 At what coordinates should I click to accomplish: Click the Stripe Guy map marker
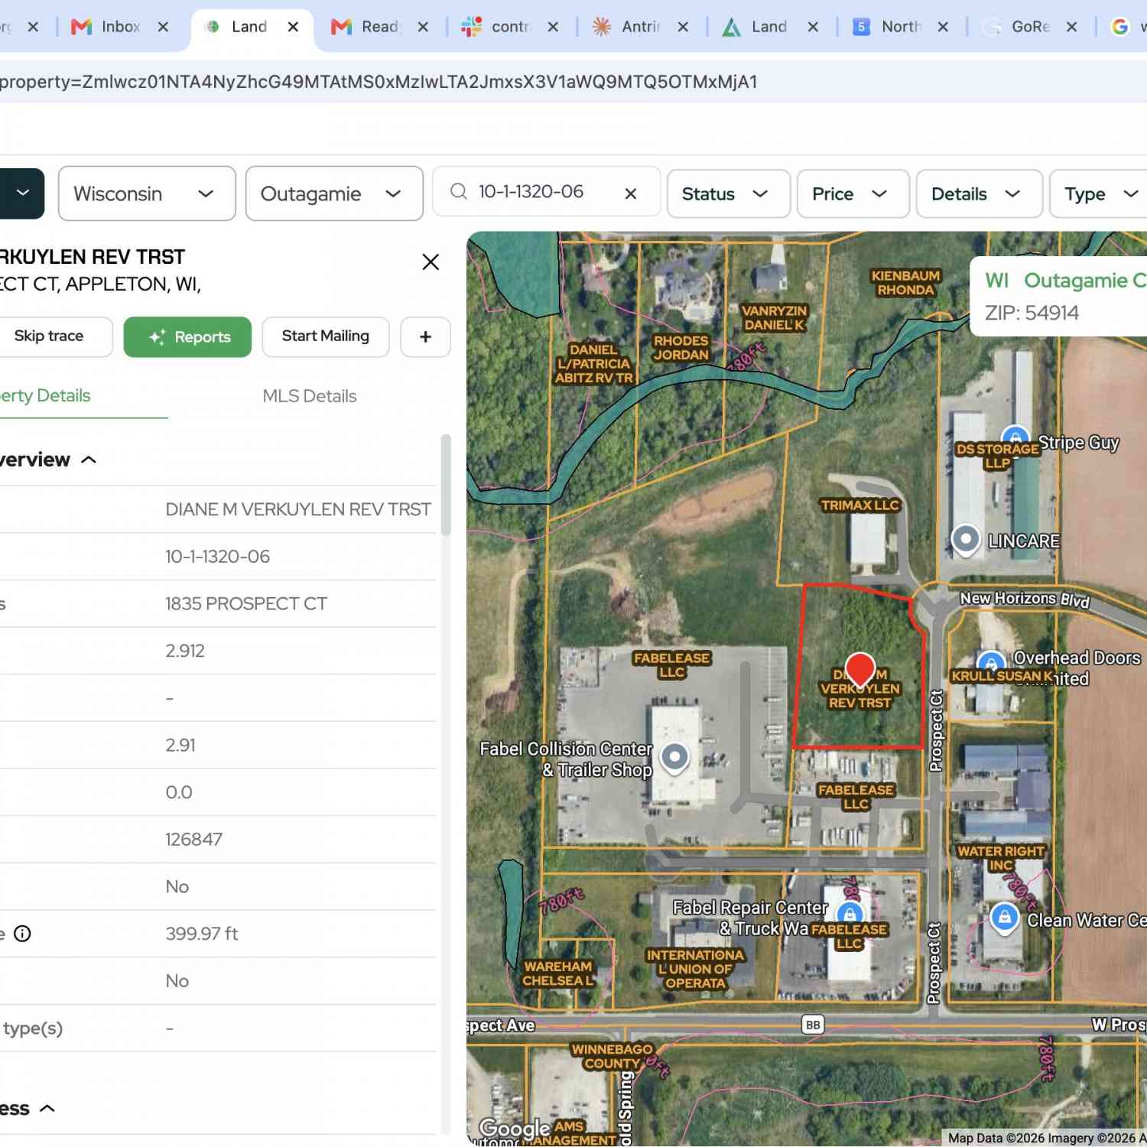1015,437
